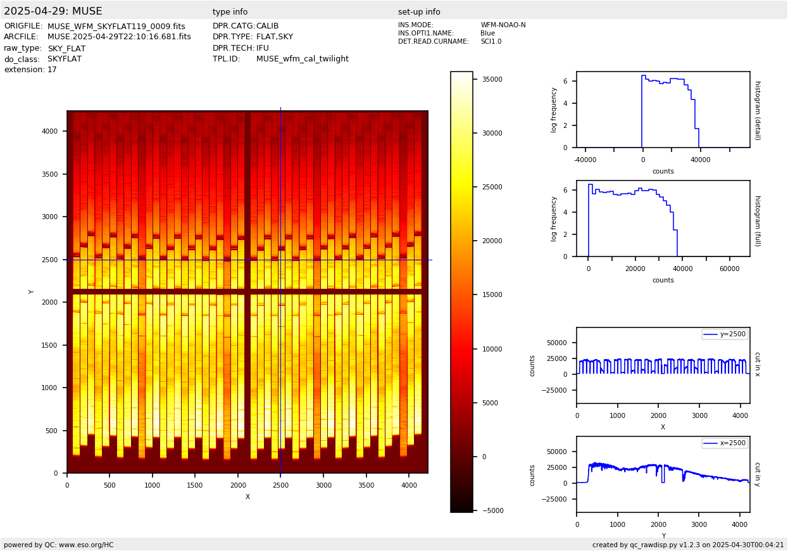This screenshot has height=551, width=788.
Task: Click the 'set-up info' section header
Action: pyautogui.click(x=419, y=12)
